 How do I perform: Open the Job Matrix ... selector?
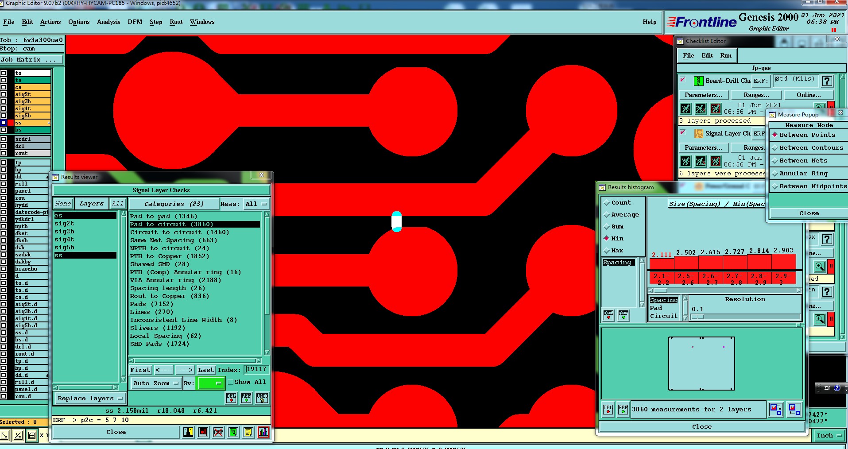click(x=31, y=59)
